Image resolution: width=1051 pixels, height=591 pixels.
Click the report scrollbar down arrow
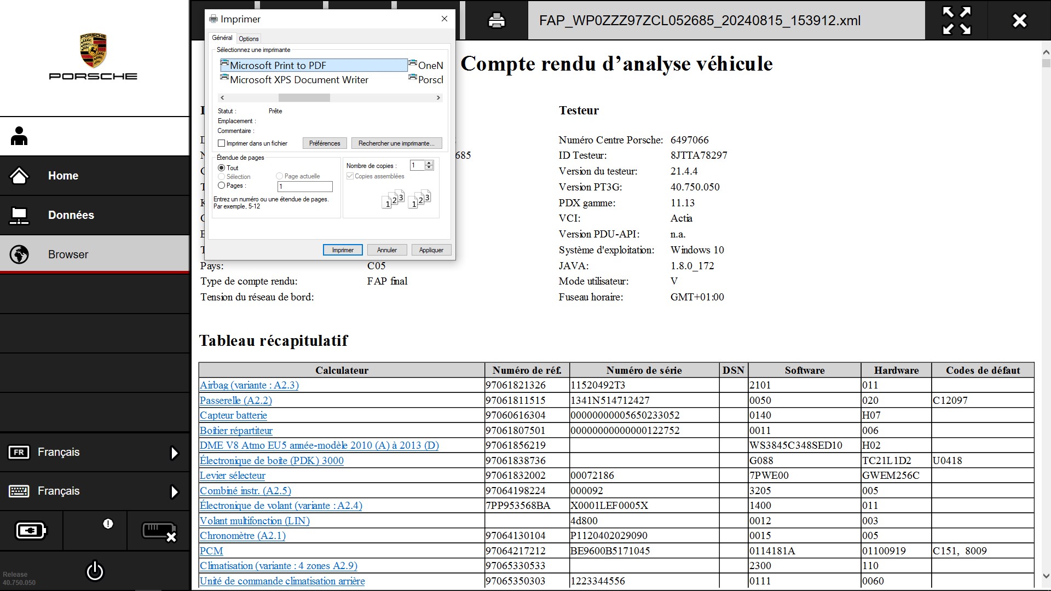point(1046,576)
